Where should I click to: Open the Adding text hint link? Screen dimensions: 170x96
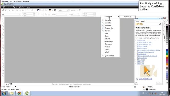141,62
